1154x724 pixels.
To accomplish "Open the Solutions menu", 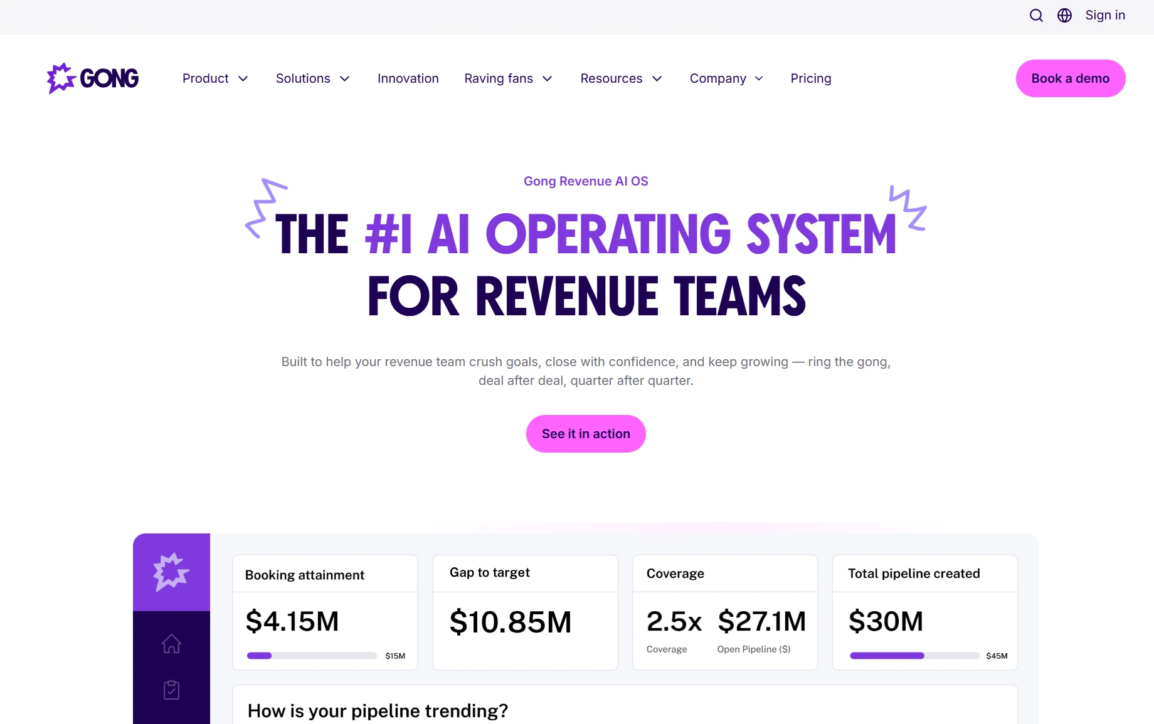I will 303,78.
